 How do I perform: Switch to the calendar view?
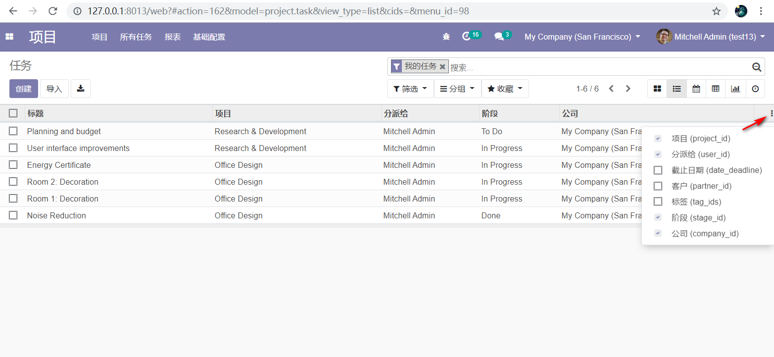pos(696,89)
